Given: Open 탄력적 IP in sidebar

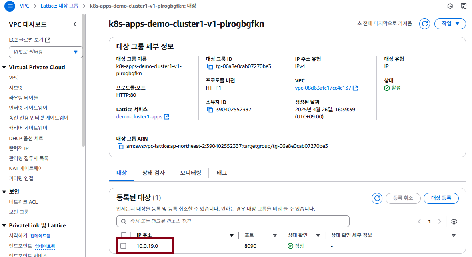Looking at the screenshot, I should [19, 148].
